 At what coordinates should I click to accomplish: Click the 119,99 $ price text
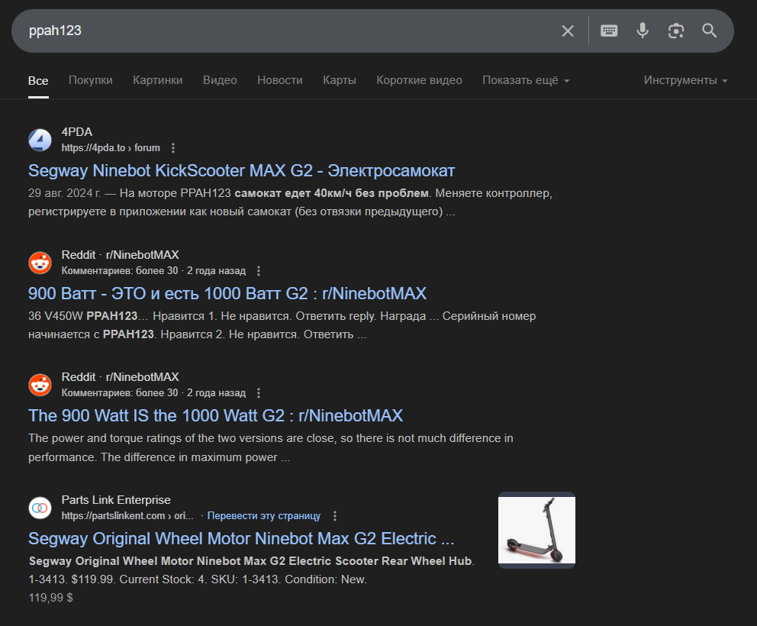click(50, 598)
